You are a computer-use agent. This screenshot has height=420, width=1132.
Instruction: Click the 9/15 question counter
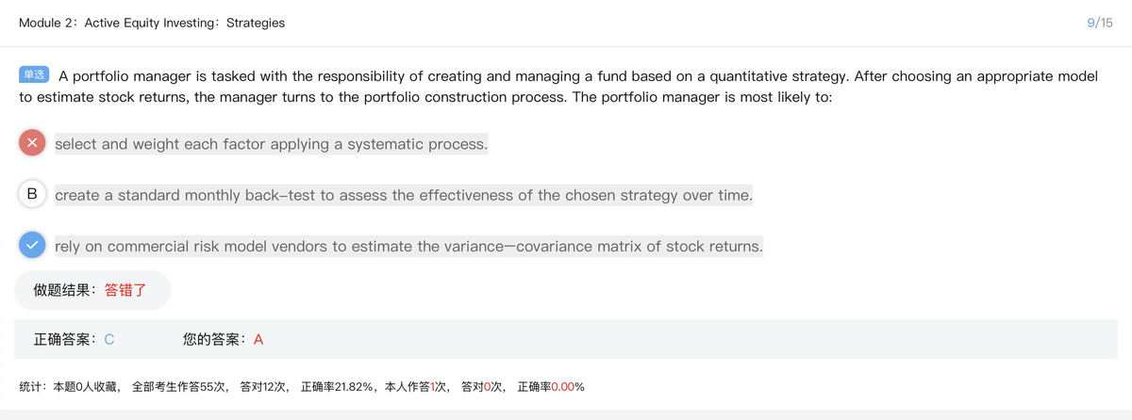[1099, 23]
